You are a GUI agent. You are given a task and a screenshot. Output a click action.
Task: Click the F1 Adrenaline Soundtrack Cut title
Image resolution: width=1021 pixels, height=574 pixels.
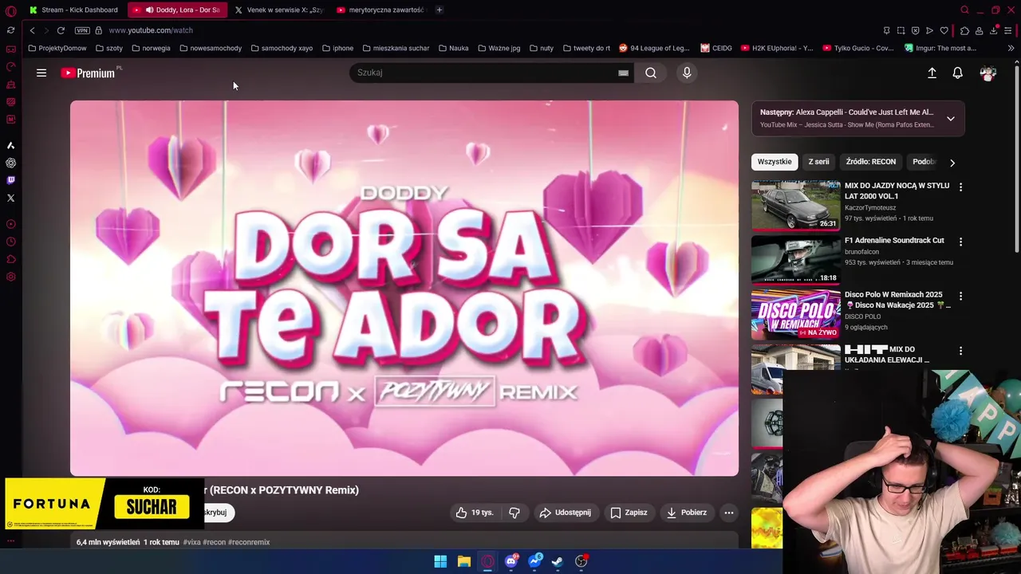894,240
